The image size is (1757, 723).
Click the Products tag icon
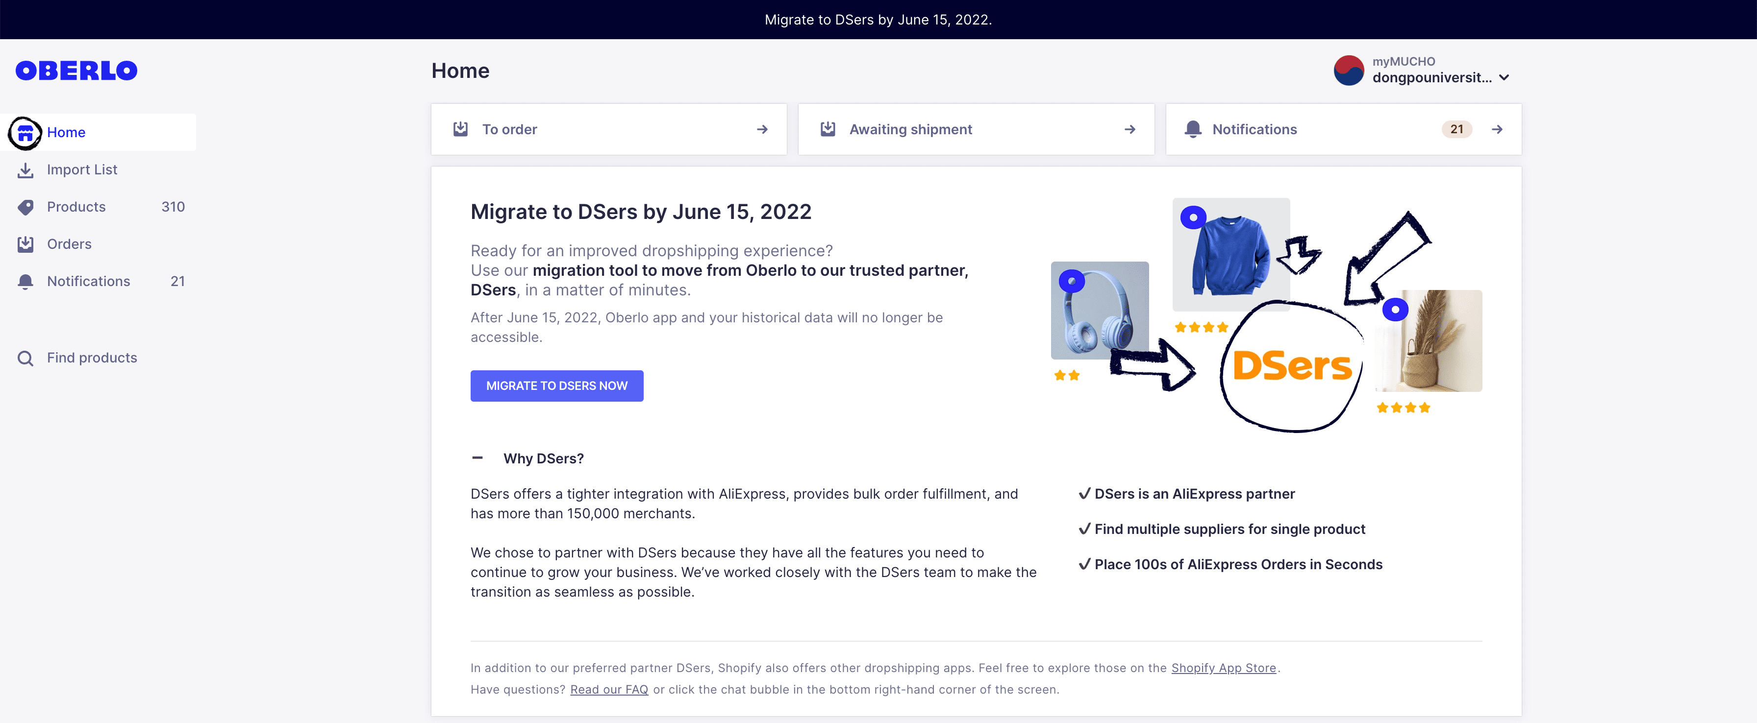click(25, 207)
